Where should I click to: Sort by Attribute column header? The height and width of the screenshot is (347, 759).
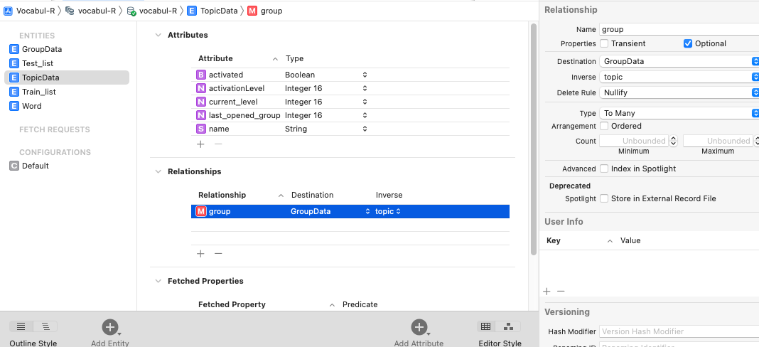point(238,58)
